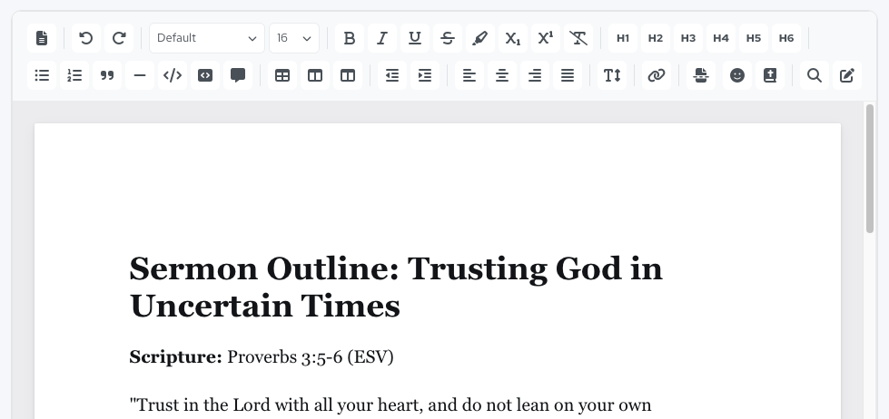Click the bold 'Scripture:' label
This screenshot has height=419, width=889.
(176, 357)
